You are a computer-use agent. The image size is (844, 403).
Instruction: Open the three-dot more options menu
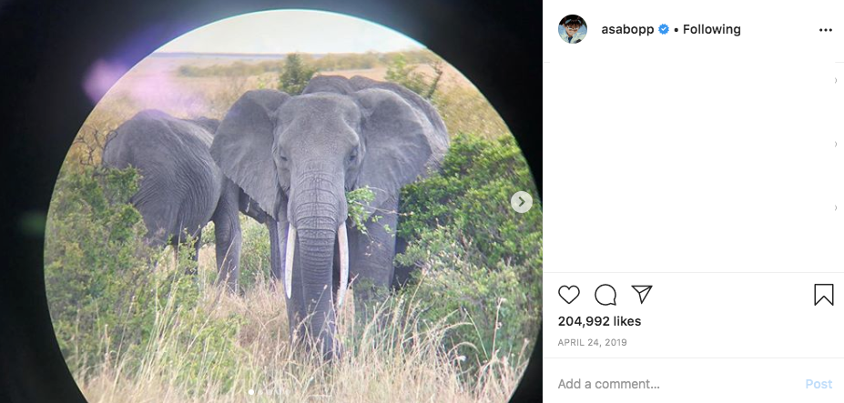(825, 30)
